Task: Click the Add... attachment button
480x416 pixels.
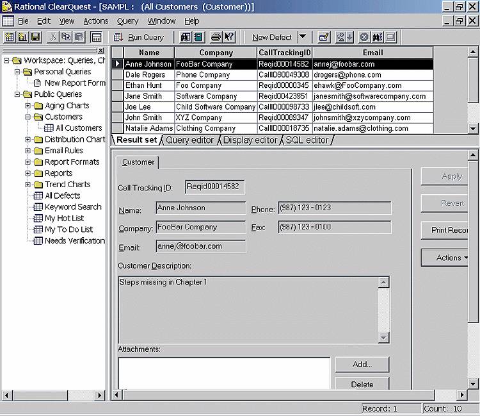Action: 362,364
